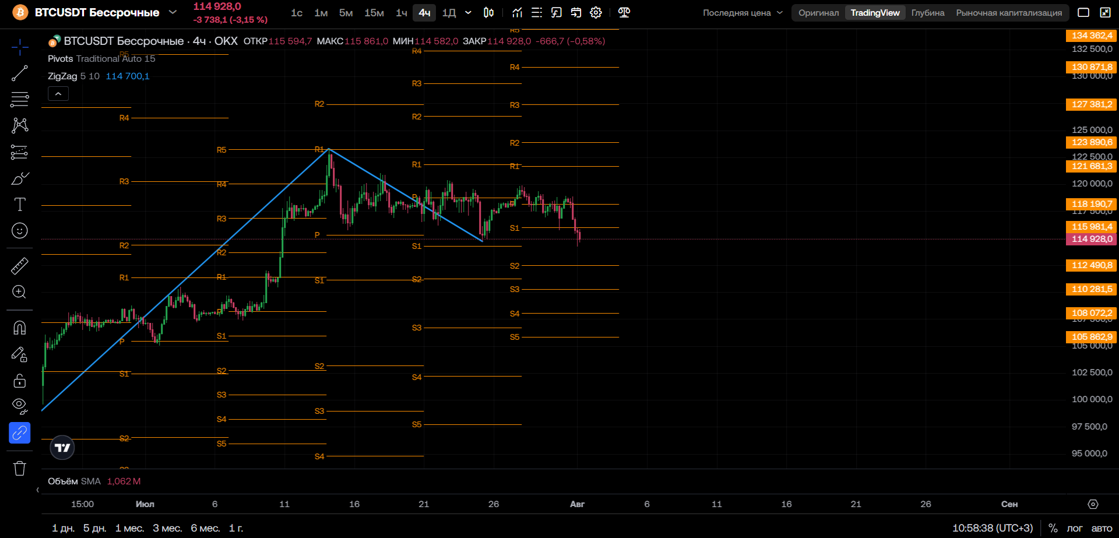Switch to the Оригинал chart view

pos(819,13)
